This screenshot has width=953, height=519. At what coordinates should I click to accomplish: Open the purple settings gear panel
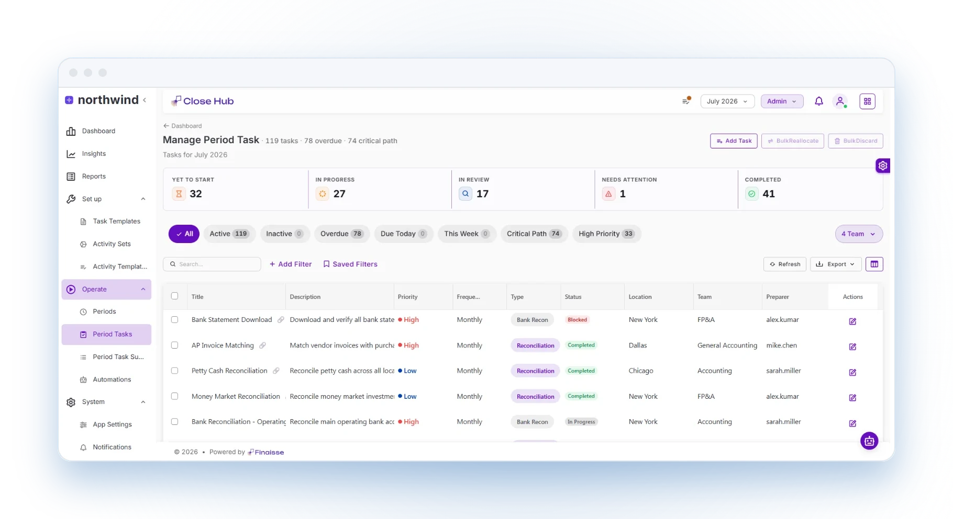(883, 166)
